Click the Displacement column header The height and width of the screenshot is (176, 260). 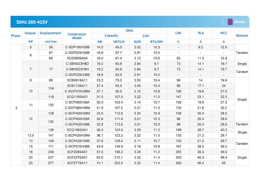pos(50,33)
